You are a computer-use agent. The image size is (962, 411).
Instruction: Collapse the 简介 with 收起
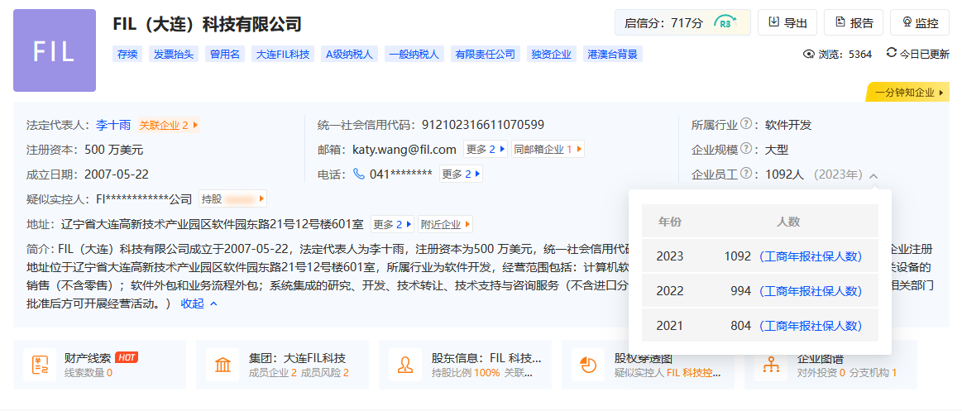pyautogui.click(x=199, y=303)
